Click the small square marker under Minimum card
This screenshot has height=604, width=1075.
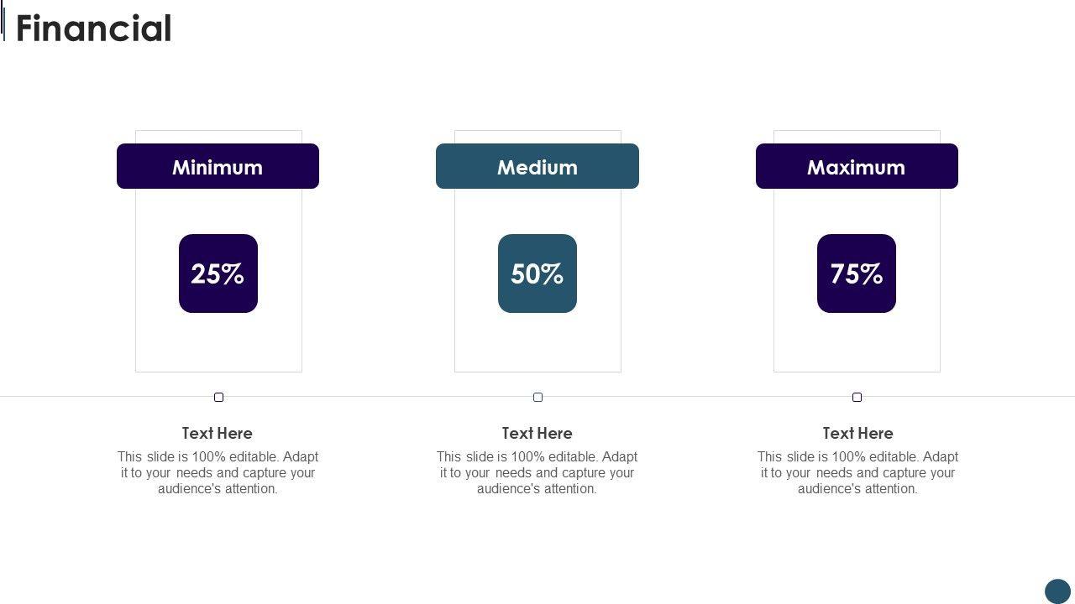(218, 397)
